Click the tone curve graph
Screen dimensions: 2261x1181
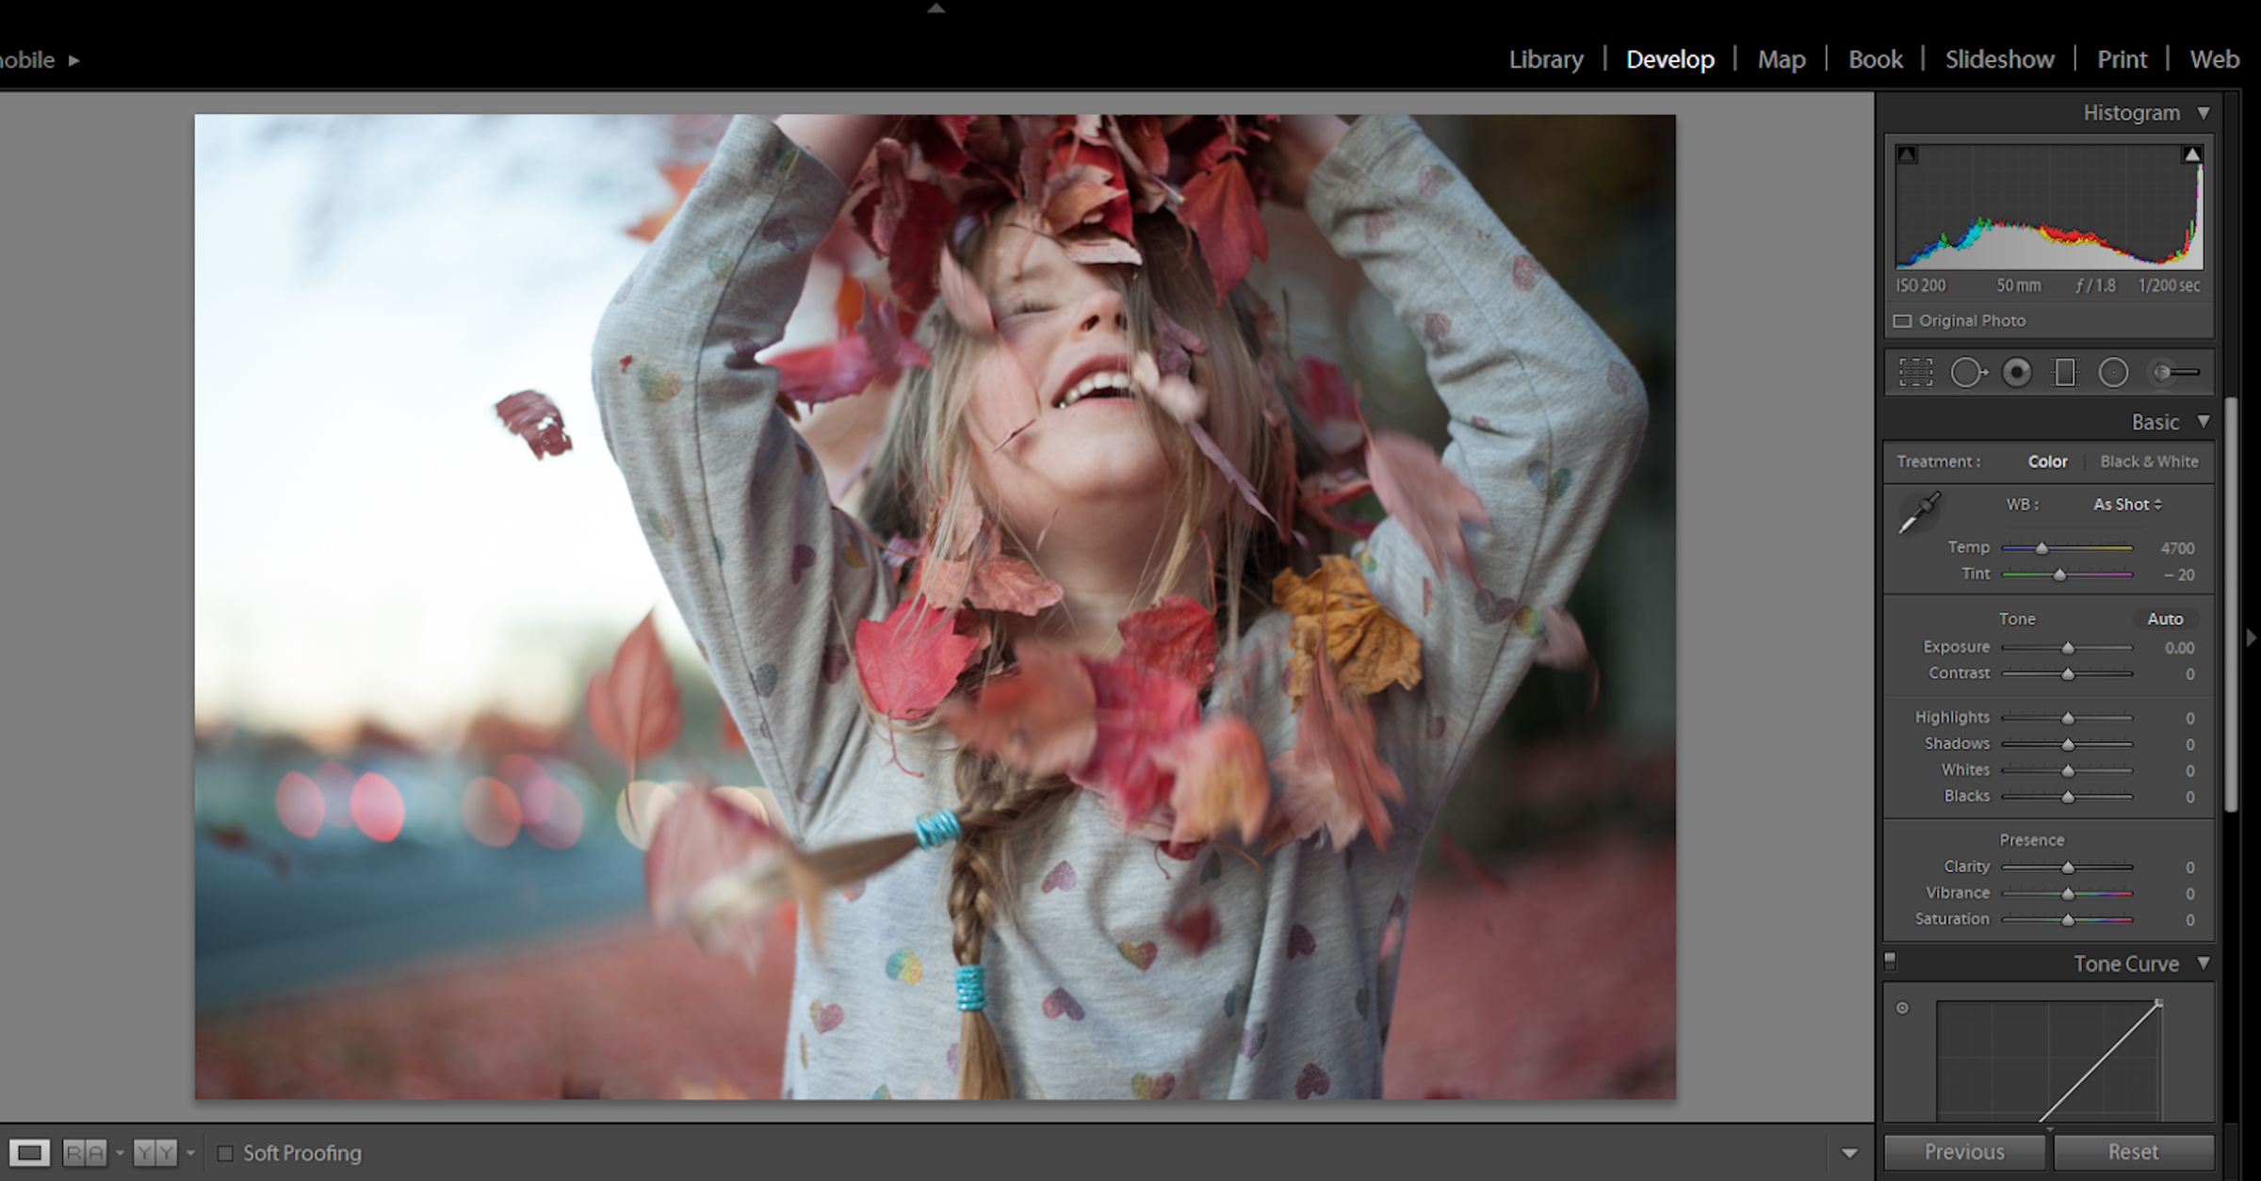coord(2049,1060)
